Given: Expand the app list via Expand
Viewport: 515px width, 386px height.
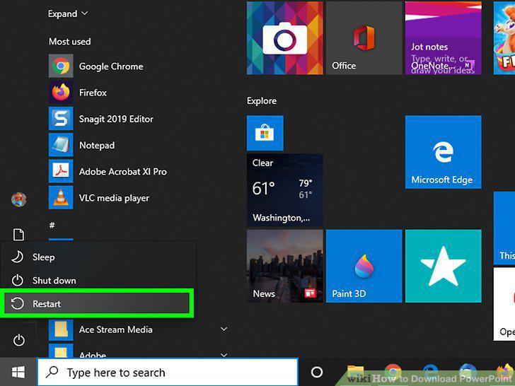Looking at the screenshot, I should pos(68,14).
